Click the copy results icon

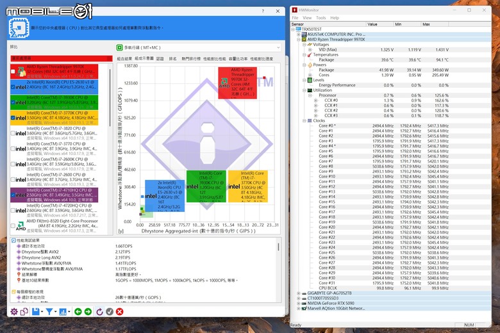[24, 312]
